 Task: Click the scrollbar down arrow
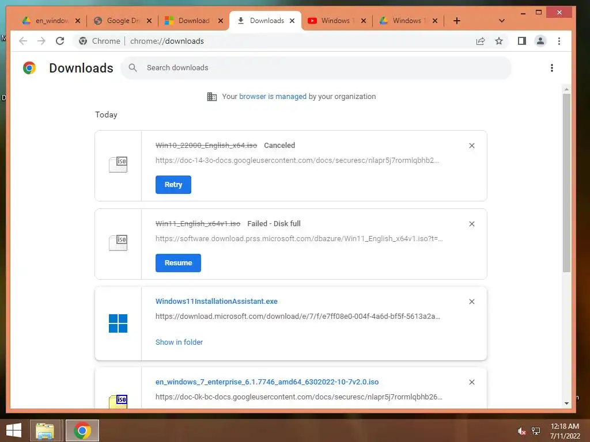click(566, 403)
